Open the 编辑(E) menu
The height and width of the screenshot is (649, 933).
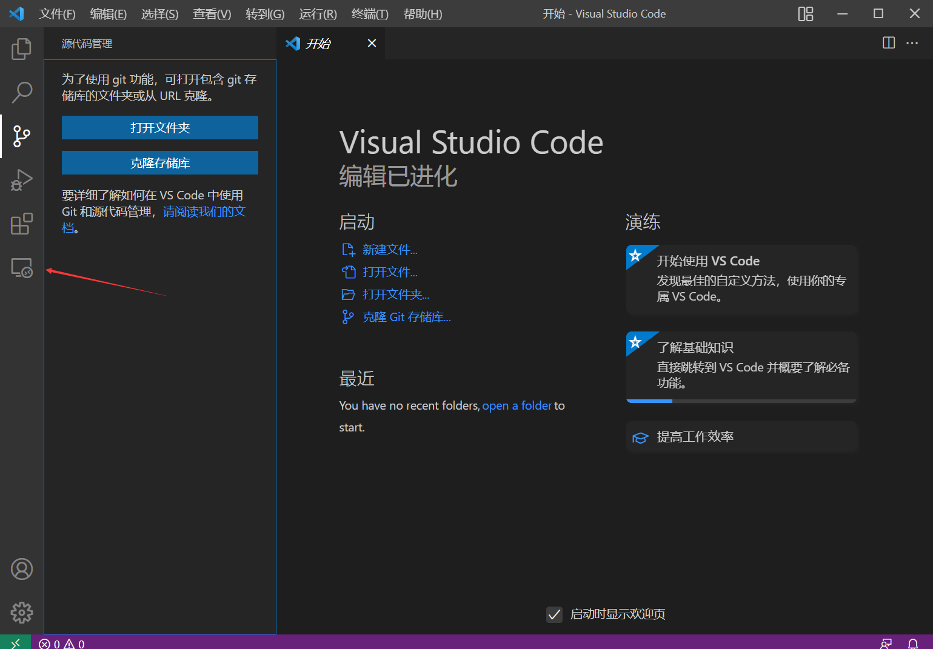[108, 14]
